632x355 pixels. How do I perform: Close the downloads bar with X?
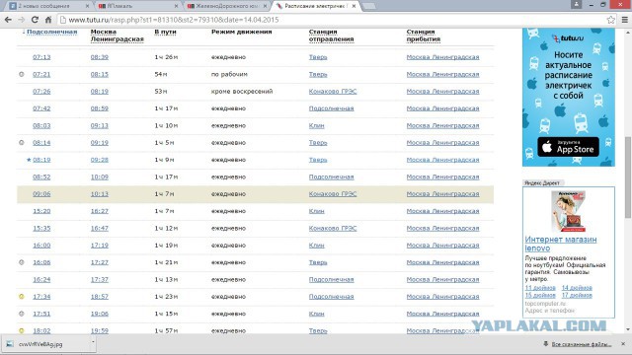click(x=623, y=344)
